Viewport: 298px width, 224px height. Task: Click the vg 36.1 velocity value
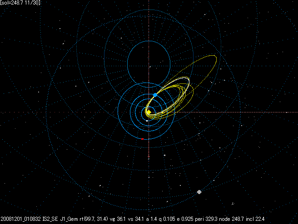[x=118, y=219]
